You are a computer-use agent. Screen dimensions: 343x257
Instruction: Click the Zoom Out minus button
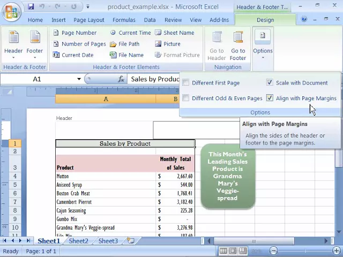click(273, 251)
